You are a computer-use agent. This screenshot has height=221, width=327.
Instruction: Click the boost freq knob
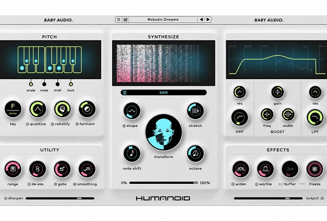[267, 115]
